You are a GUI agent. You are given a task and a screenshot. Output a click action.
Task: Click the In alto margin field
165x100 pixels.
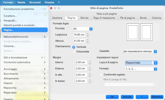coord(81,75)
